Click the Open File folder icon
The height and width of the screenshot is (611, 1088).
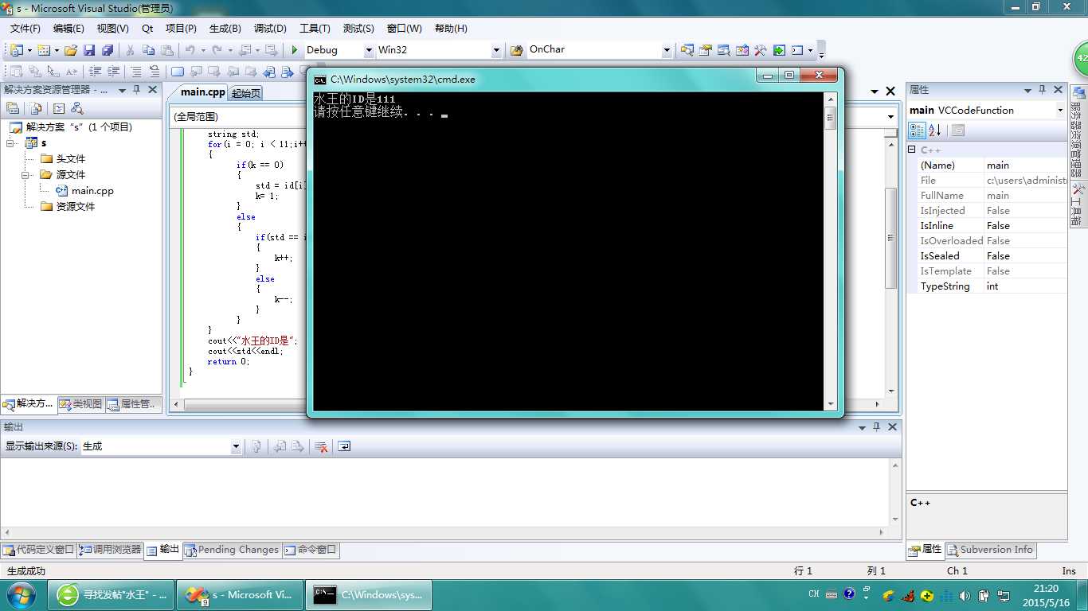point(71,50)
